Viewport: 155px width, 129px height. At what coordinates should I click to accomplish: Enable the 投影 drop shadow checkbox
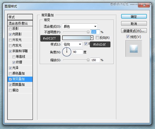(x=10, y=29)
